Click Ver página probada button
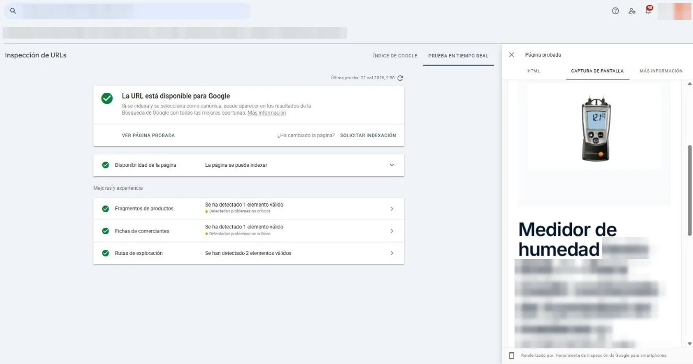693x364 pixels. pyautogui.click(x=148, y=136)
